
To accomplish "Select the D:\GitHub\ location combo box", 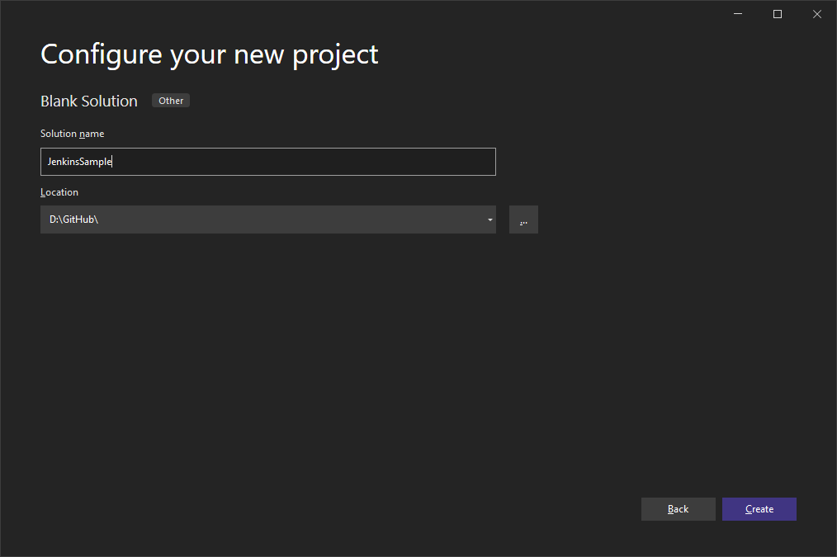I will [268, 219].
